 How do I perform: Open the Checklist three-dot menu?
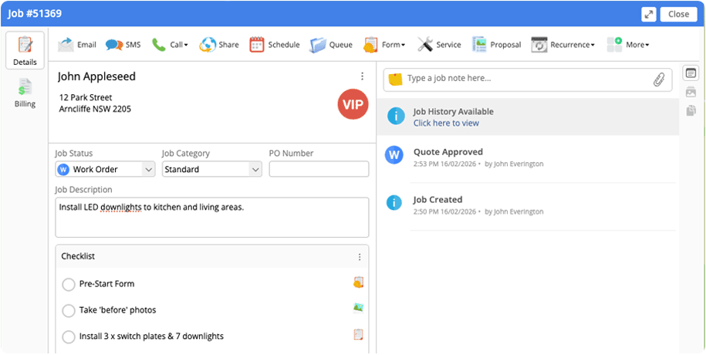coord(360,257)
